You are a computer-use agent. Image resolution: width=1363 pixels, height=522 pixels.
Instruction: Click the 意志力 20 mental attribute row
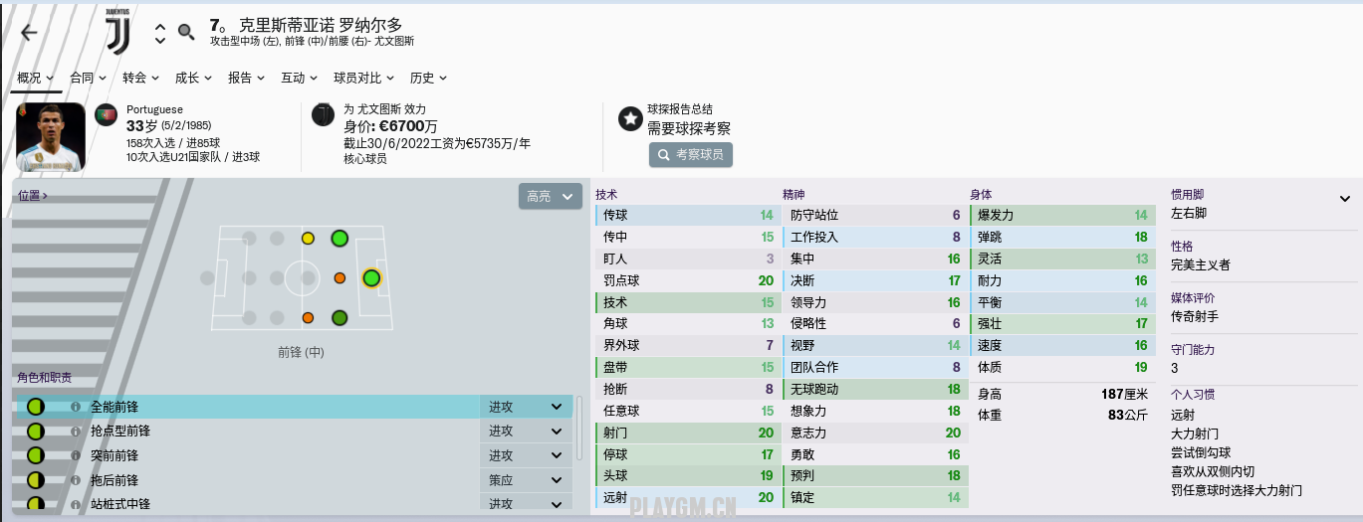874,433
